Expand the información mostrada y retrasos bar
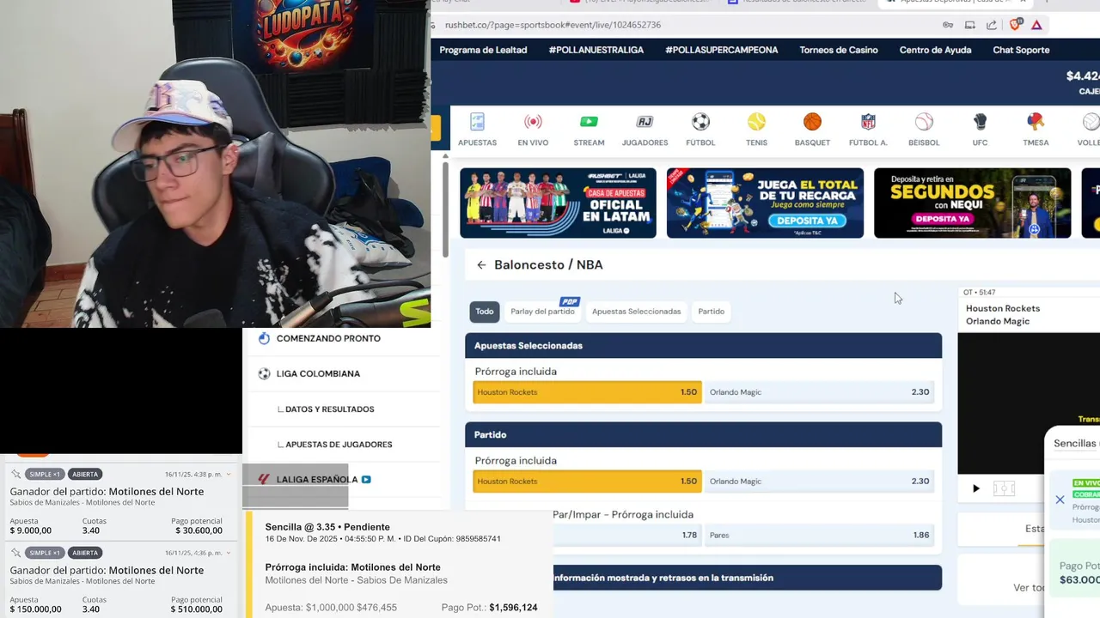This screenshot has width=1100, height=618. tap(747, 578)
